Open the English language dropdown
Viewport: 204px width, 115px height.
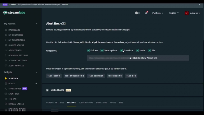[174, 13]
